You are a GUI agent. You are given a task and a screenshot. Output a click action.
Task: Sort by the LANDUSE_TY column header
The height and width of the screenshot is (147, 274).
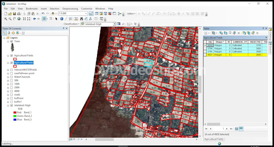[x=240, y=42]
